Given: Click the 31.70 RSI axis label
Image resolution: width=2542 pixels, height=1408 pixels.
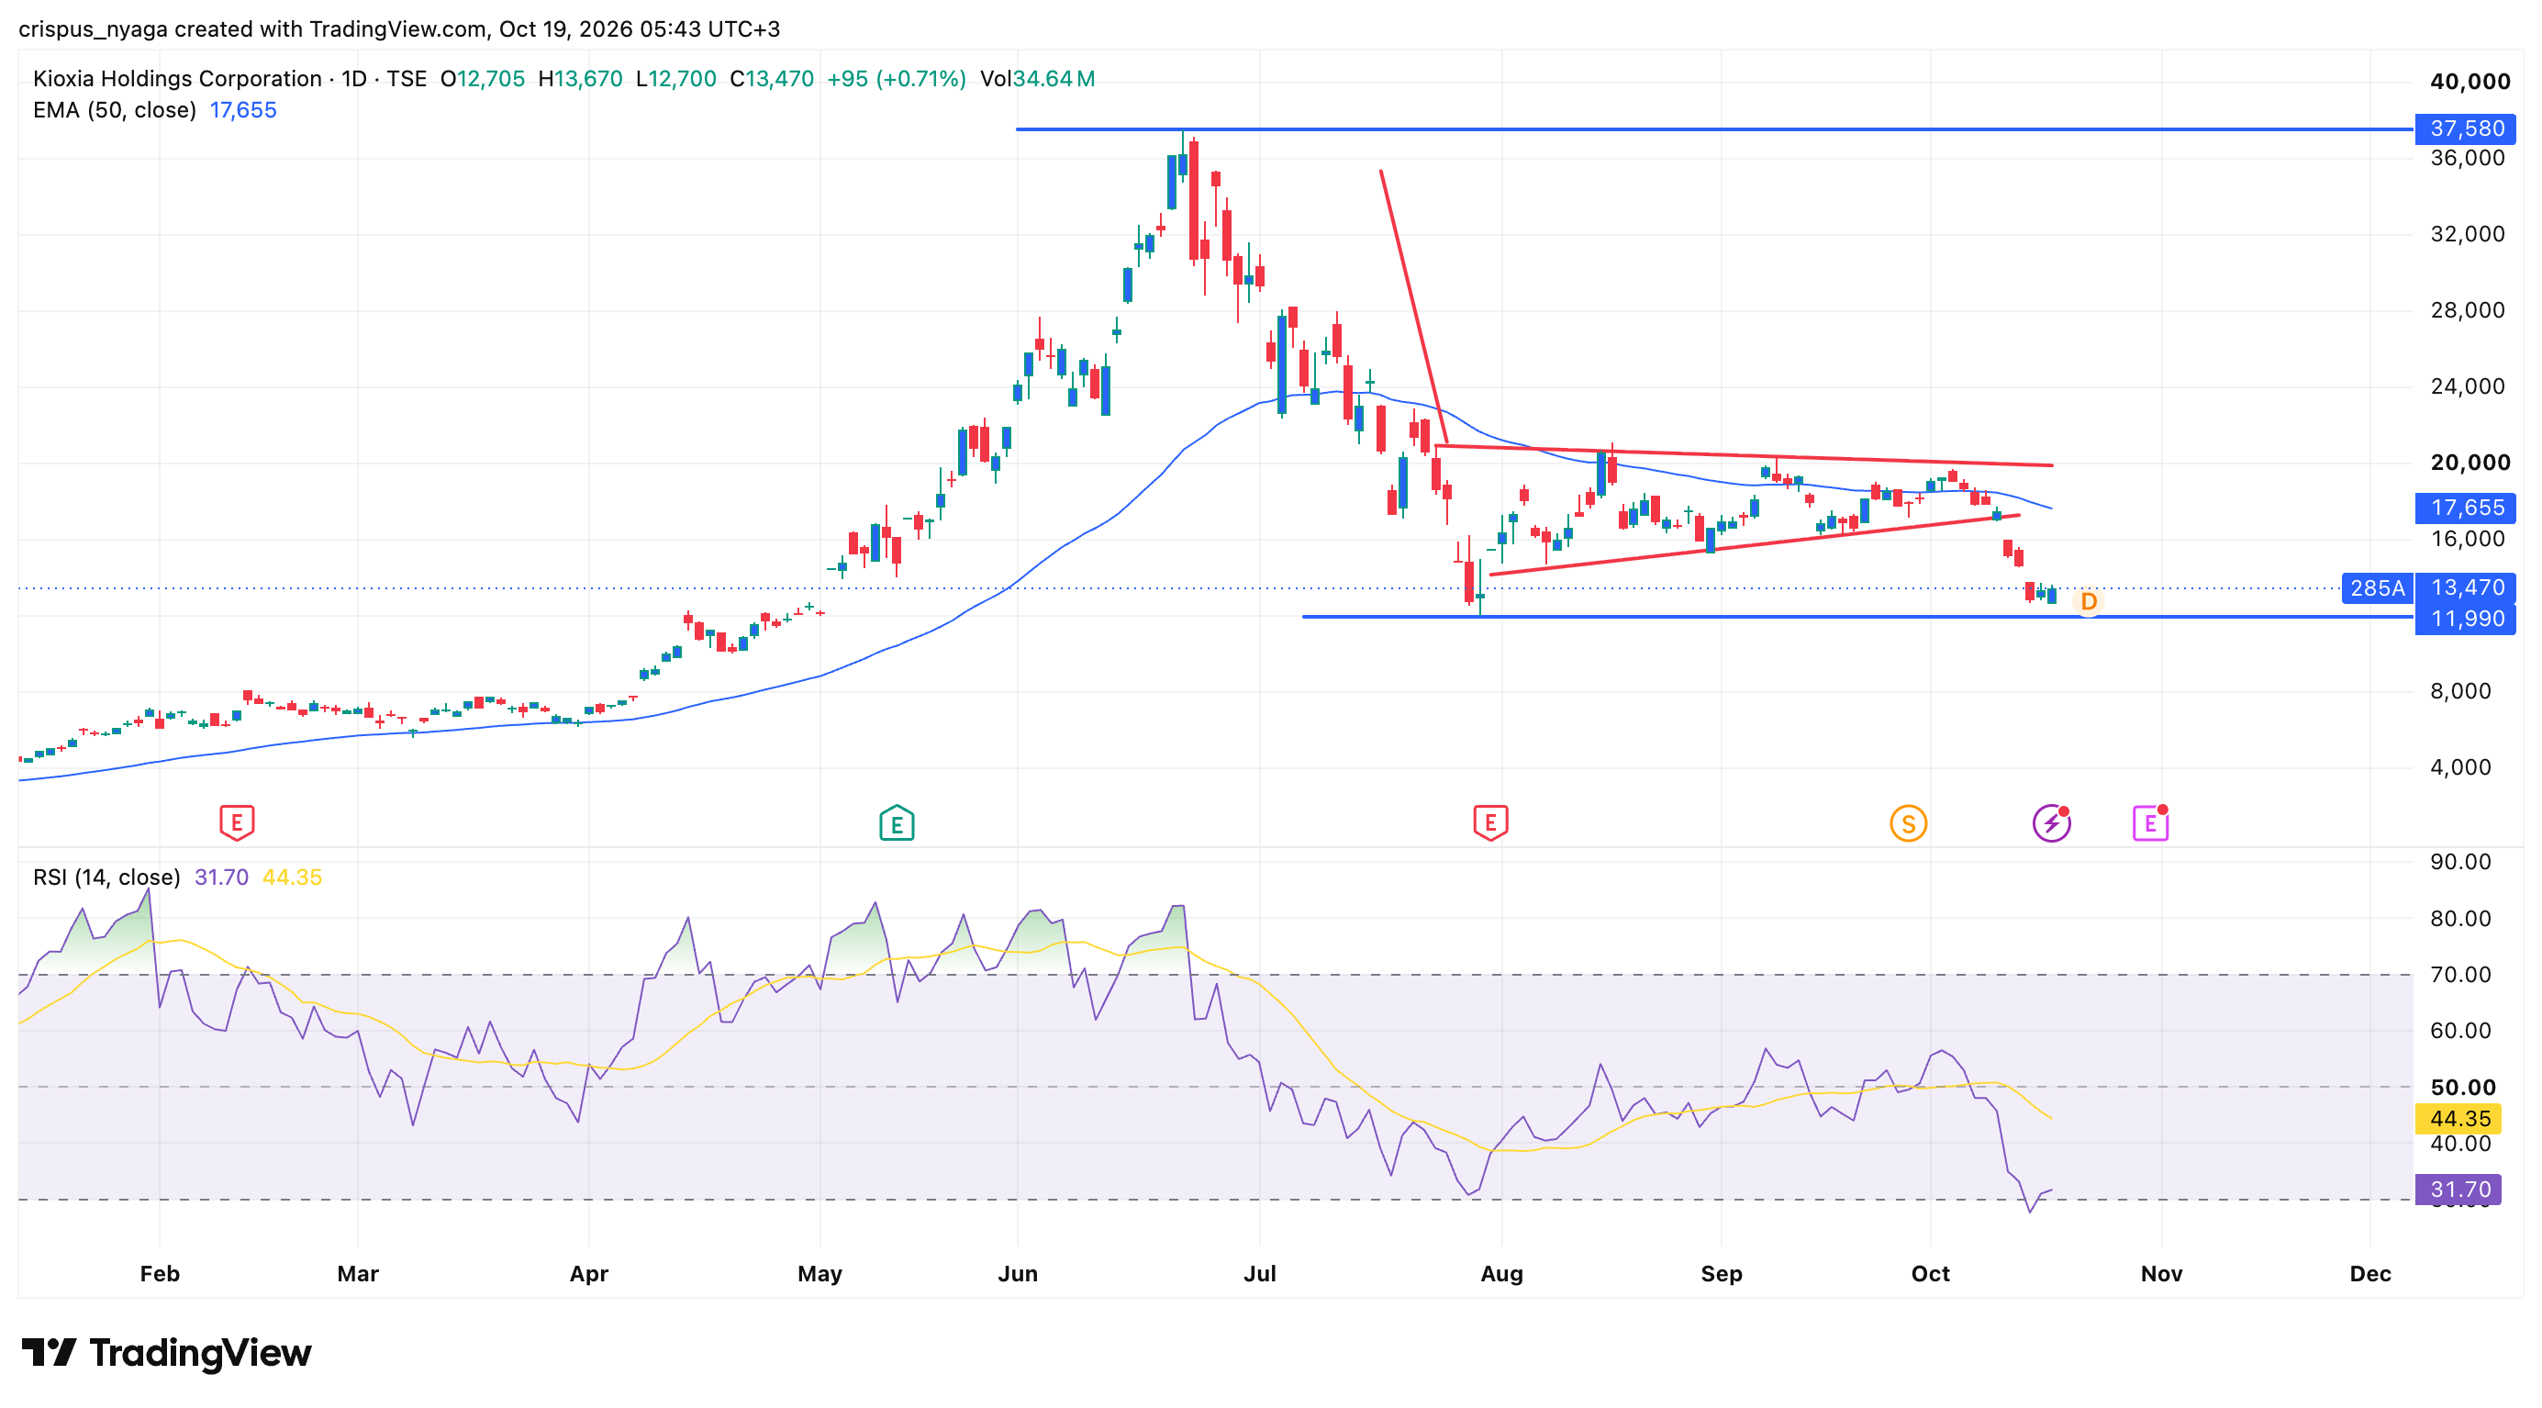Looking at the screenshot, I should [2458, 1189].
